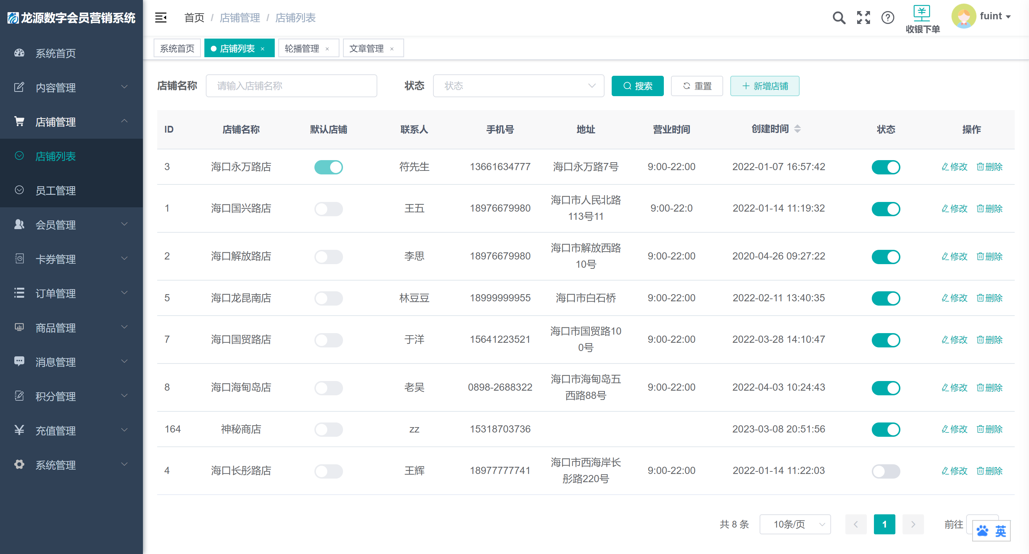Click the 店铺管理 shopping cart icon
Viewport: 1029px width, 554px height.
pos(19,121)
